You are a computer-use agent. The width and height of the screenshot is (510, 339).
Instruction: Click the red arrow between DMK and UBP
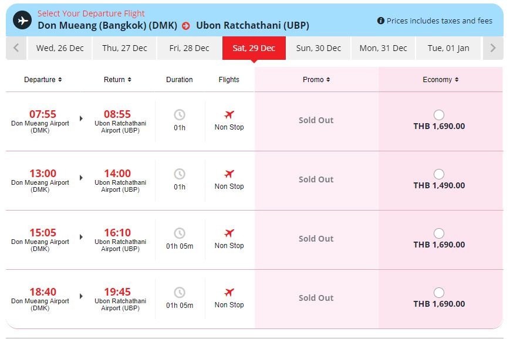186,26
